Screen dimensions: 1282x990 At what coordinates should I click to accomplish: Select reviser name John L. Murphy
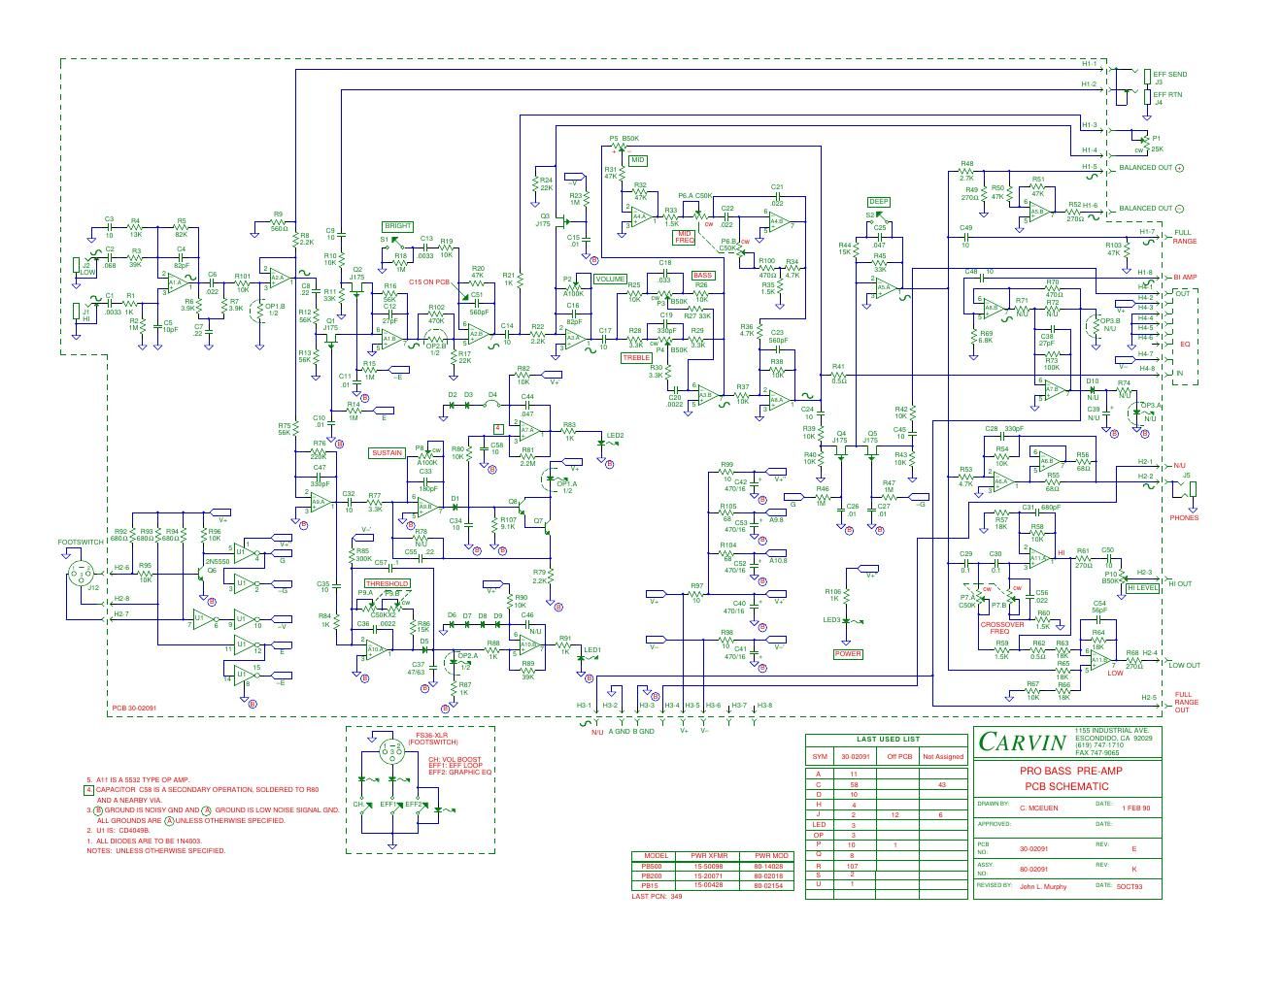(1043, 886)
